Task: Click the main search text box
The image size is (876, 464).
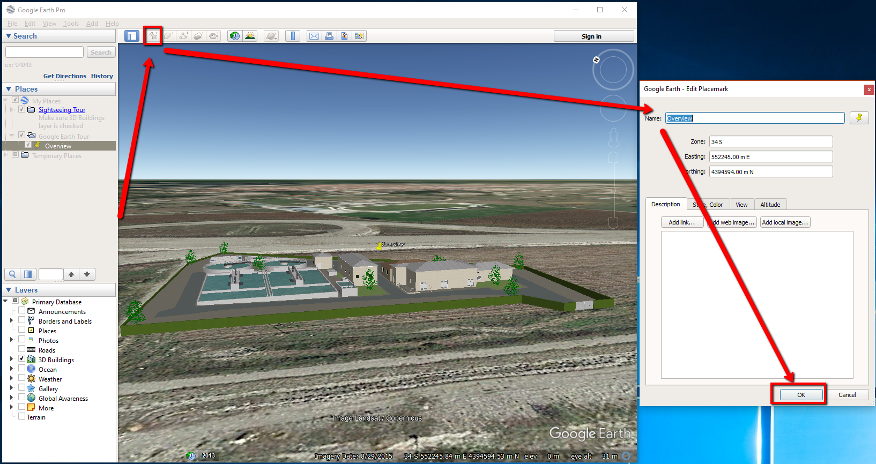Action: click(44, 52)
